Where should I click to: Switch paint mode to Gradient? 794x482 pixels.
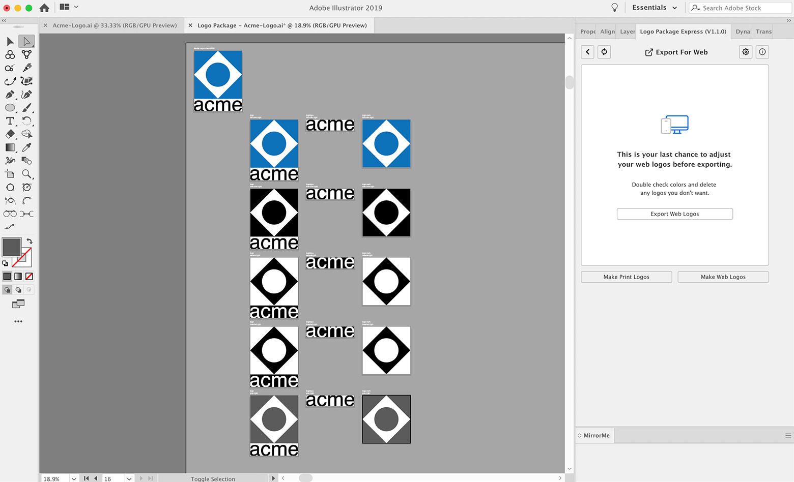click(18, 277)
